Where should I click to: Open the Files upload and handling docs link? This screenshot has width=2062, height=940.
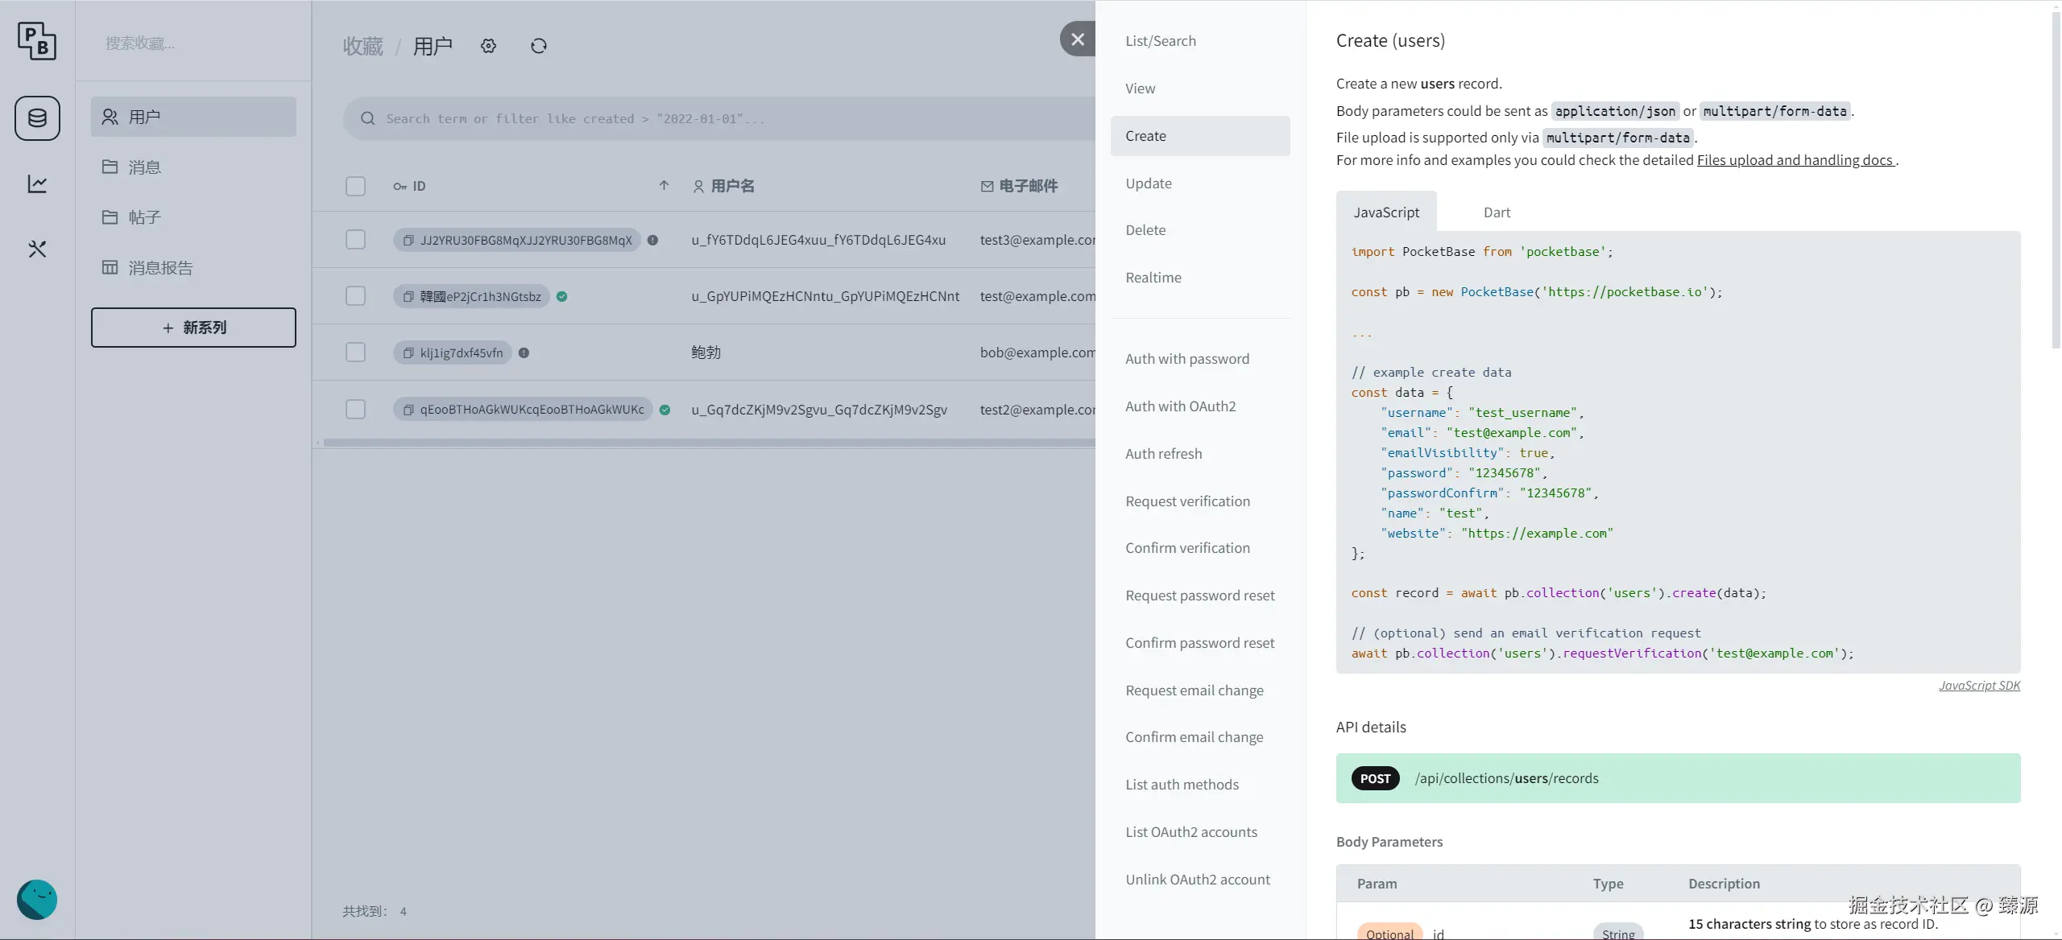click(1795, 160)
